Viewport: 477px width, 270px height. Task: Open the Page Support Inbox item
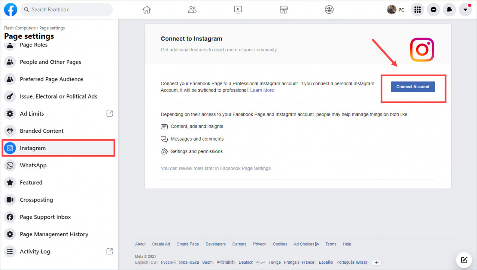[x=59, y=217]
